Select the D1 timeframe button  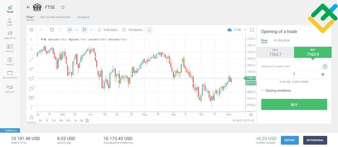point(70,30)
